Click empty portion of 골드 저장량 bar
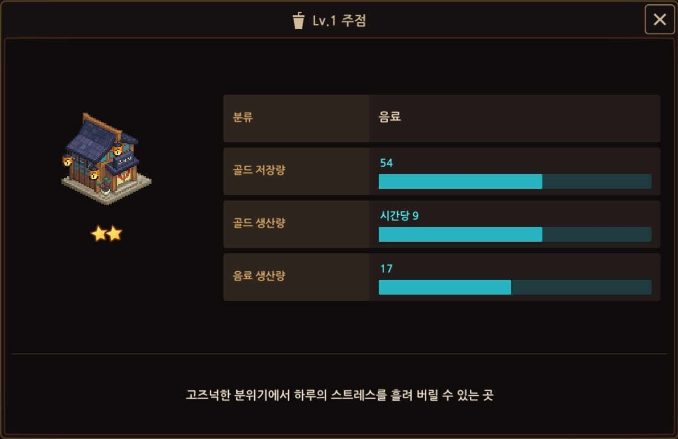 [x=596, y=181]
